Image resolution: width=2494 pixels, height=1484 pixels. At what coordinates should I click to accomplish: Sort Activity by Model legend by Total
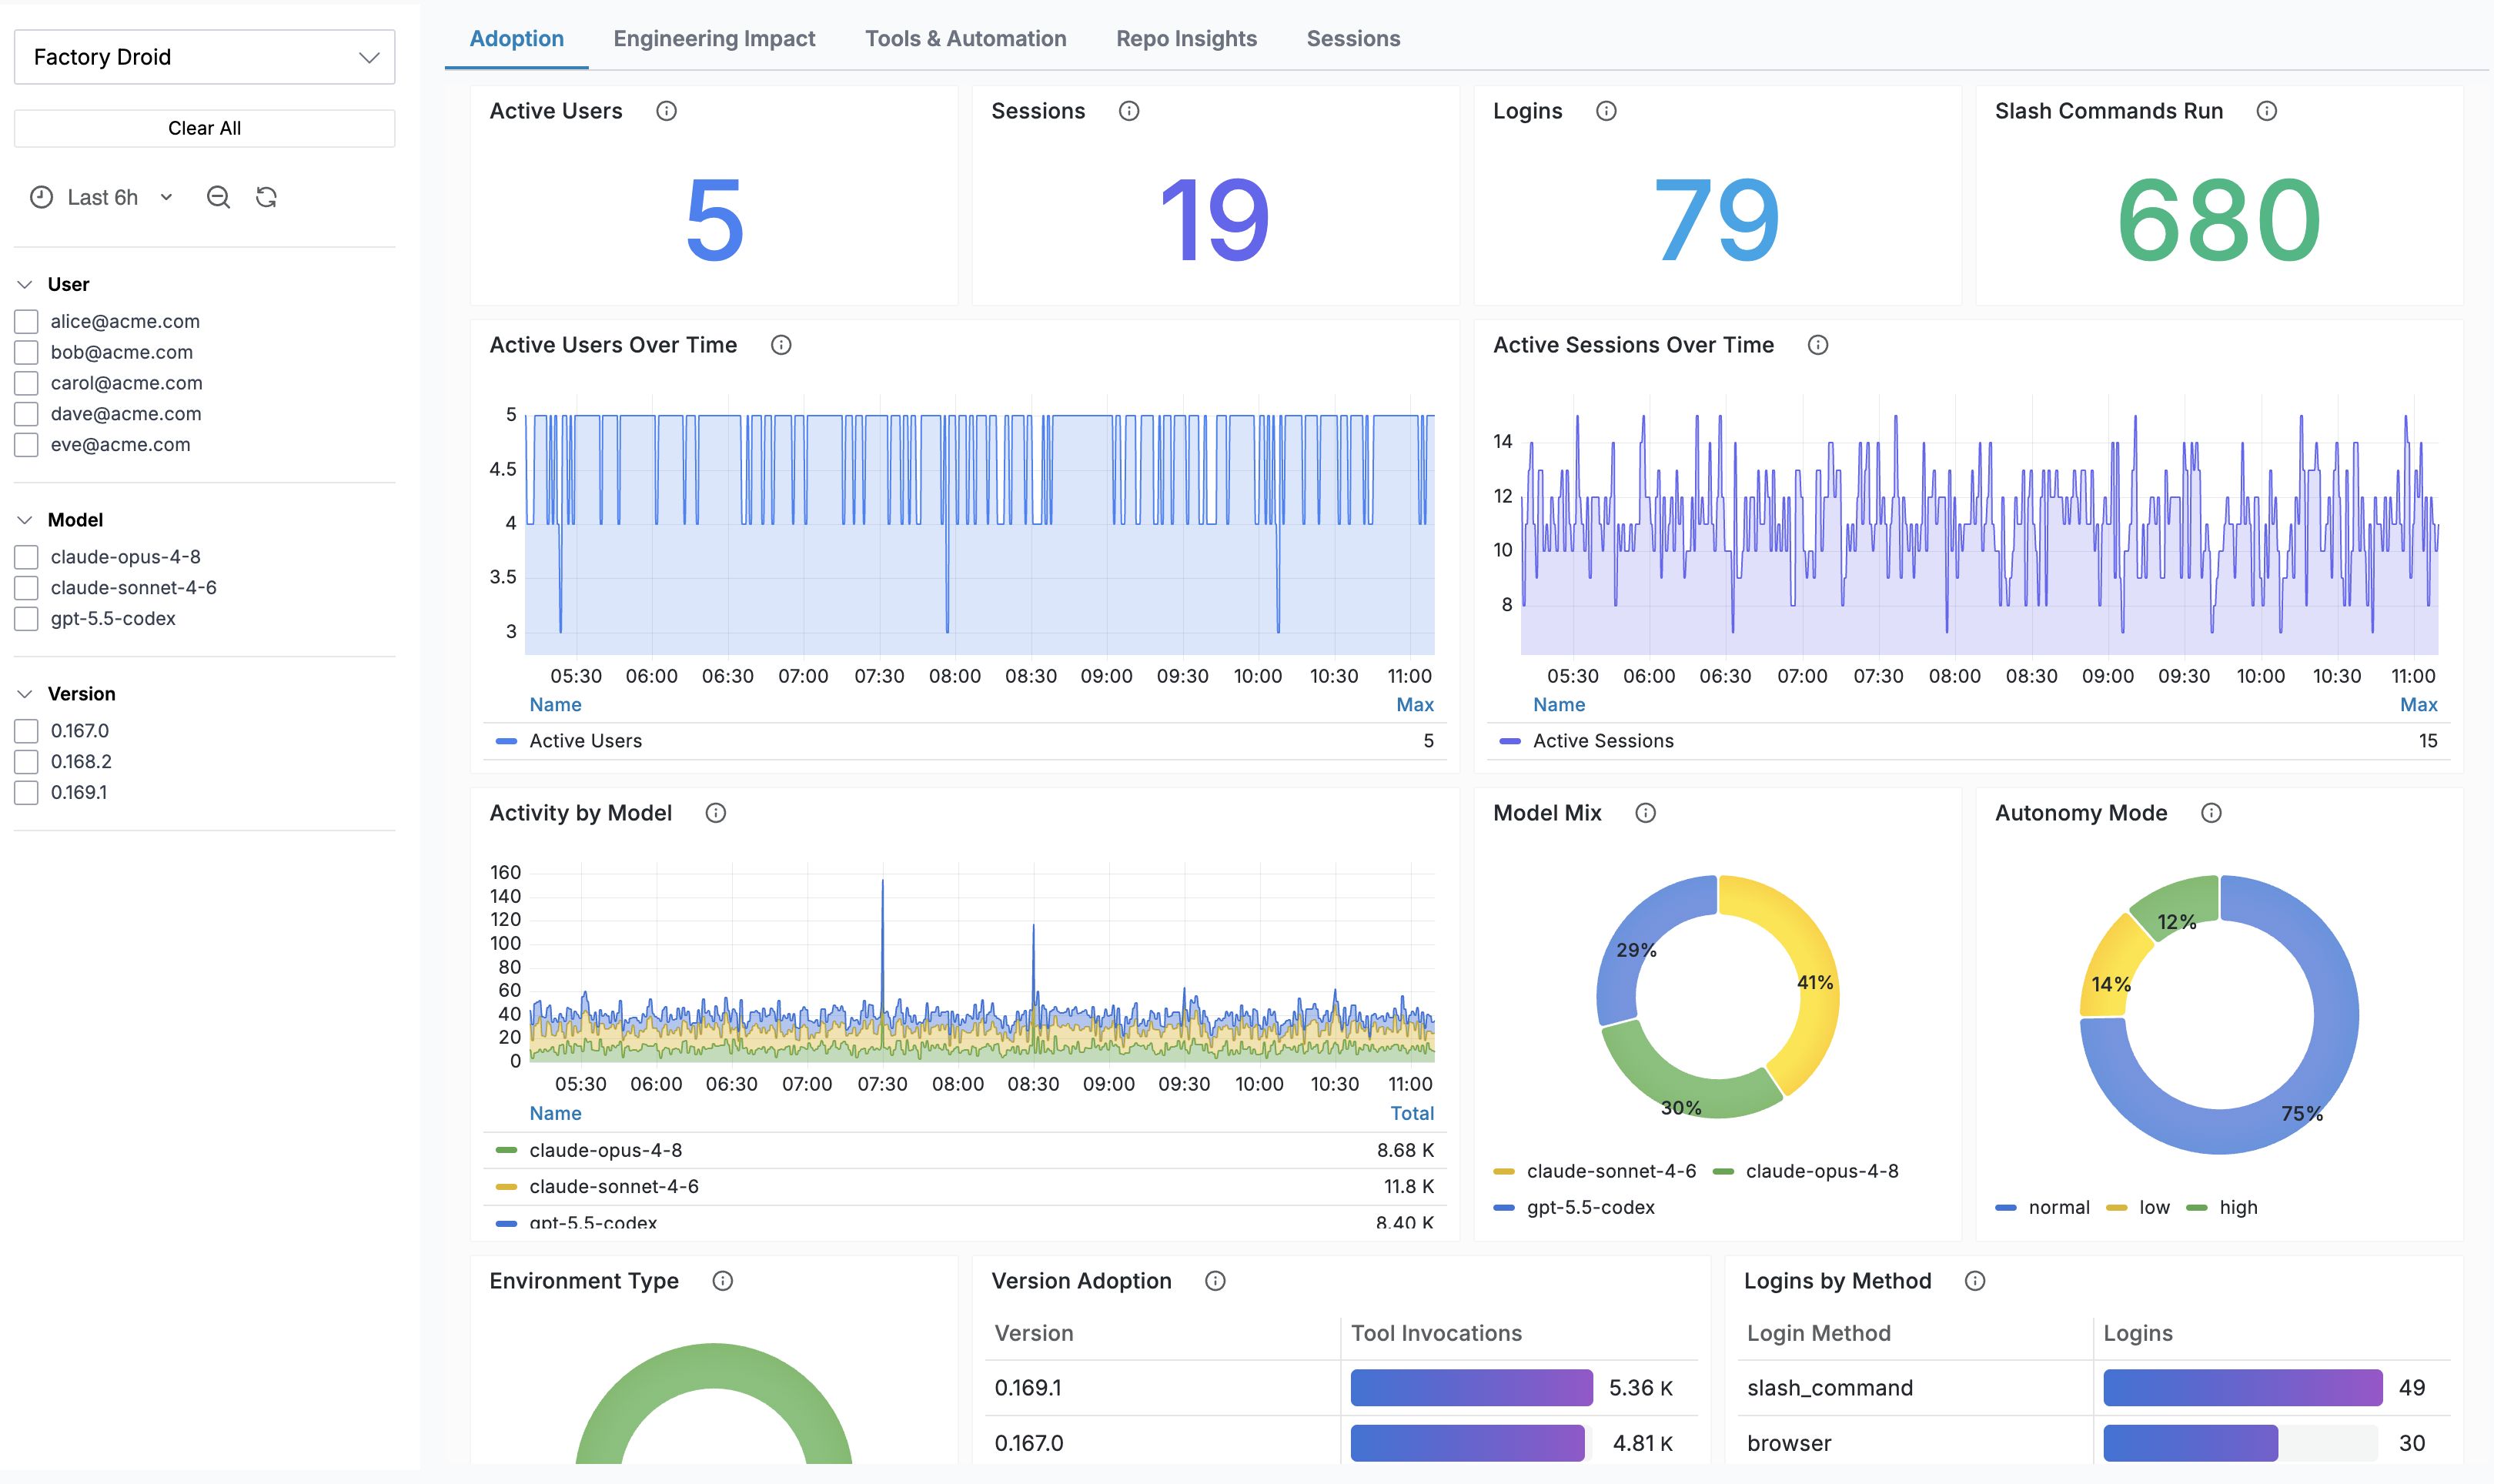tap(1412, 1113)
